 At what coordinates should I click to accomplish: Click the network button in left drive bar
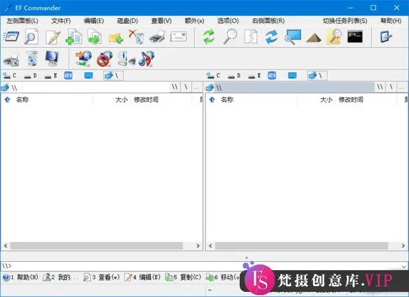113,75
